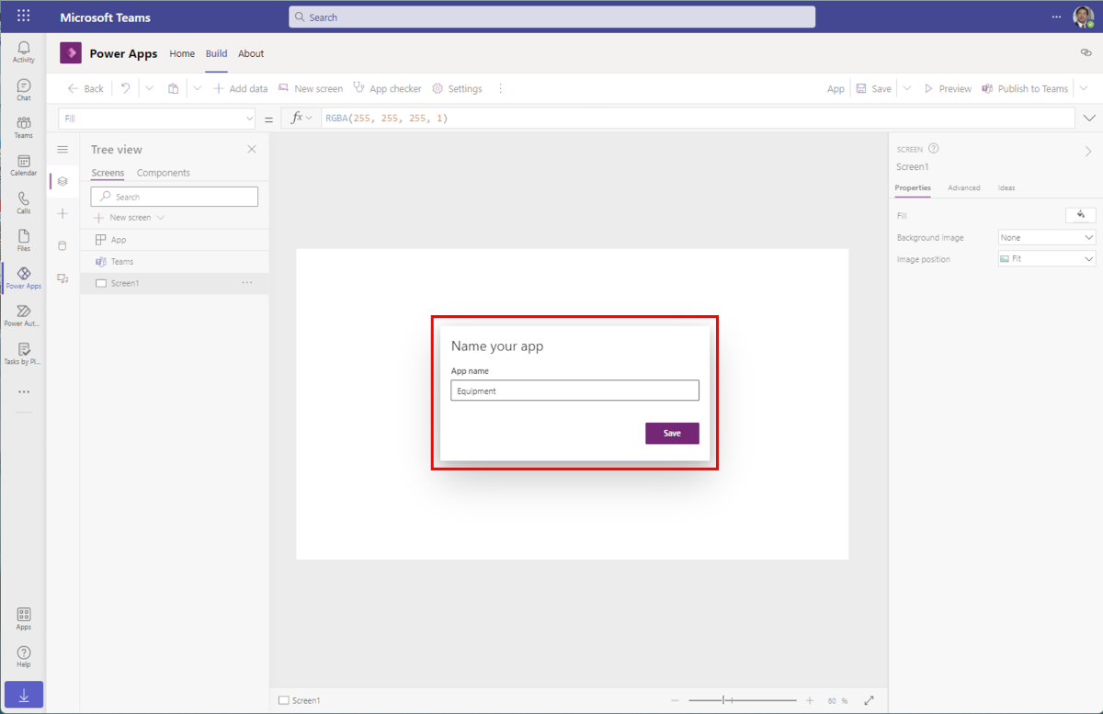
Task: Open Help in Teams sidebar
Action: point(24,656)
